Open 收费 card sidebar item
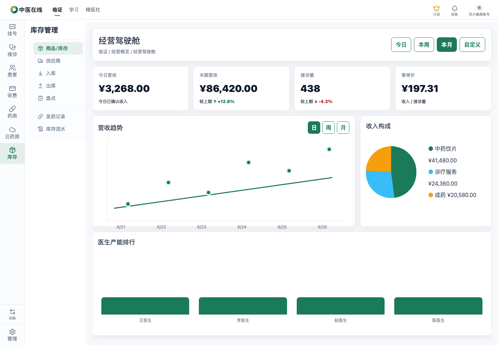The height and width of the screenshot is (346, 498). (12, 92)
